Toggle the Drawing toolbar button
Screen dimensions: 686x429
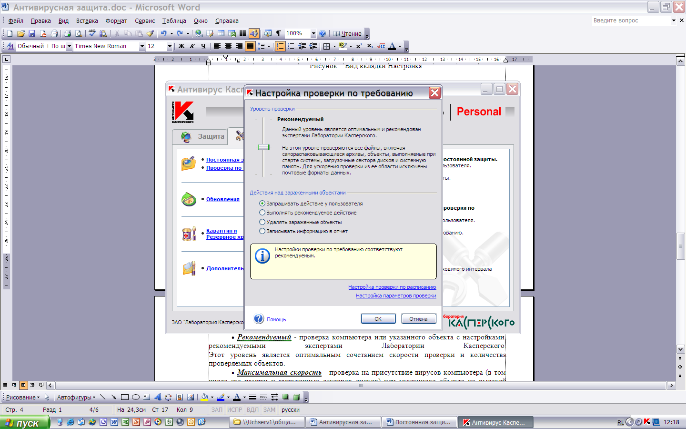[254, 33]
